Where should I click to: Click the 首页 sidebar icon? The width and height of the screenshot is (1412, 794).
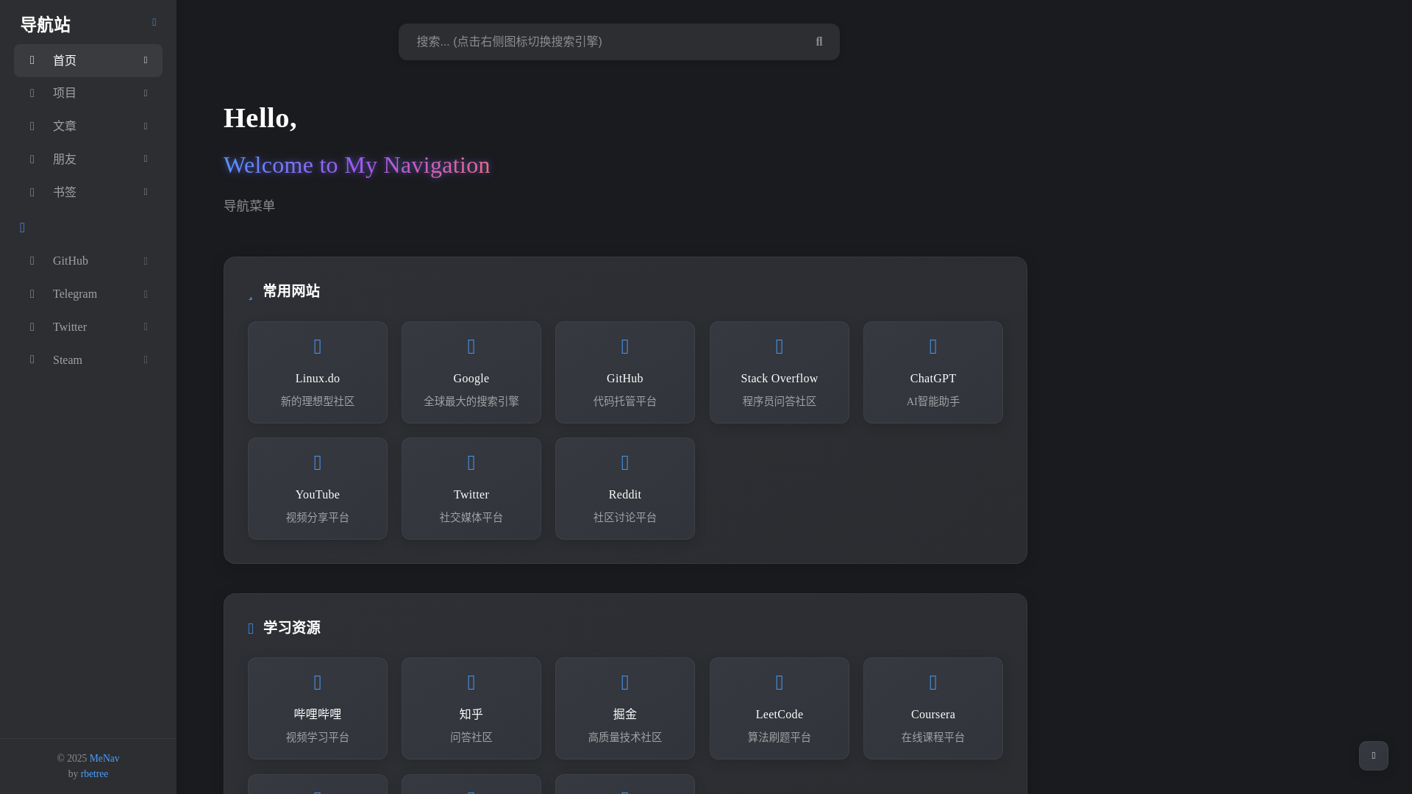[x=32, y=60]
